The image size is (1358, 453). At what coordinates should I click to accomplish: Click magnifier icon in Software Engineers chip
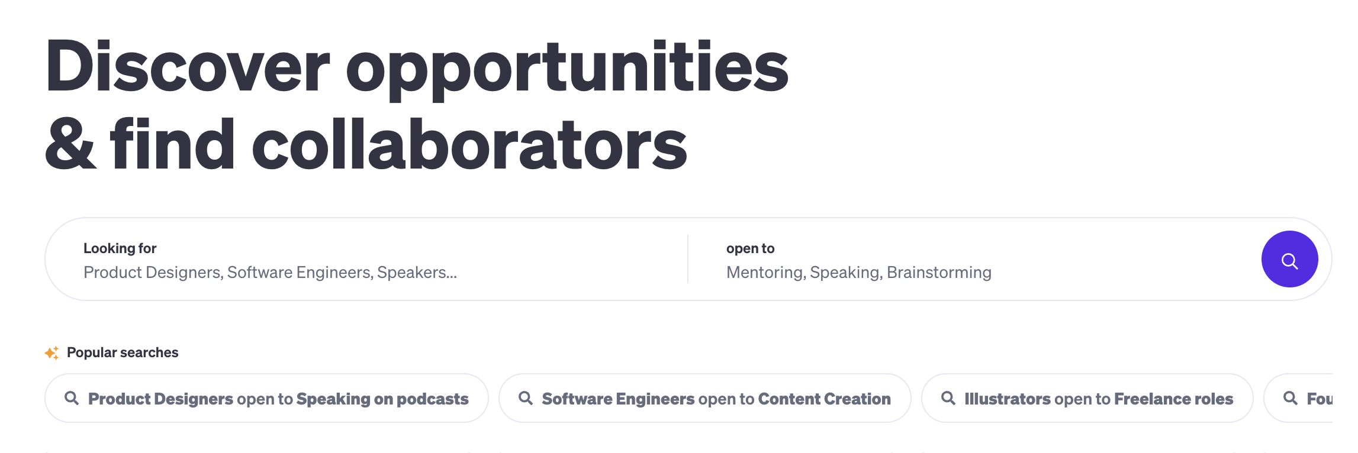pyautogui.click(x=526, y=398)
